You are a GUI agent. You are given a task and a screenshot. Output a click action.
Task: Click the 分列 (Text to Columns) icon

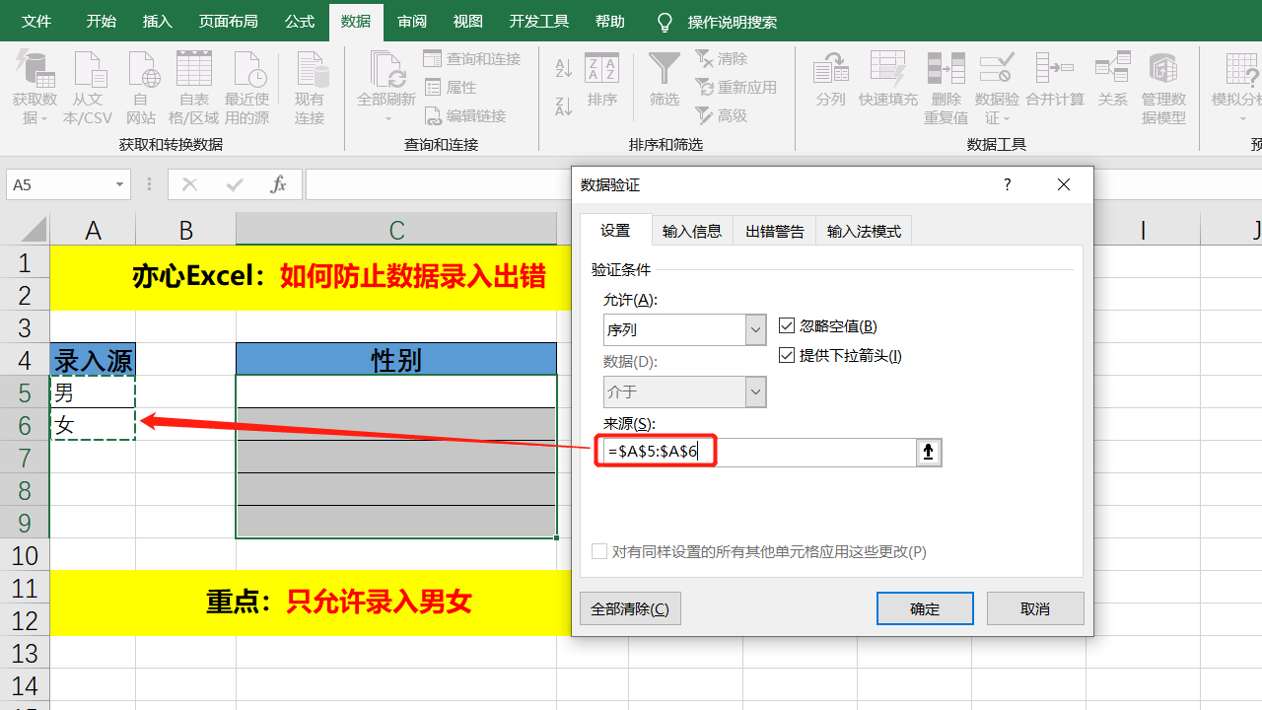[x=831, y=69]
